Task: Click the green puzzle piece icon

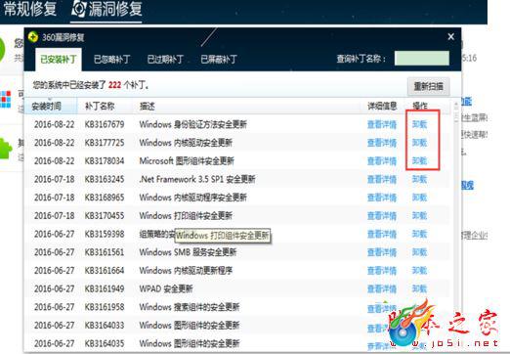Action: [6, 149]
